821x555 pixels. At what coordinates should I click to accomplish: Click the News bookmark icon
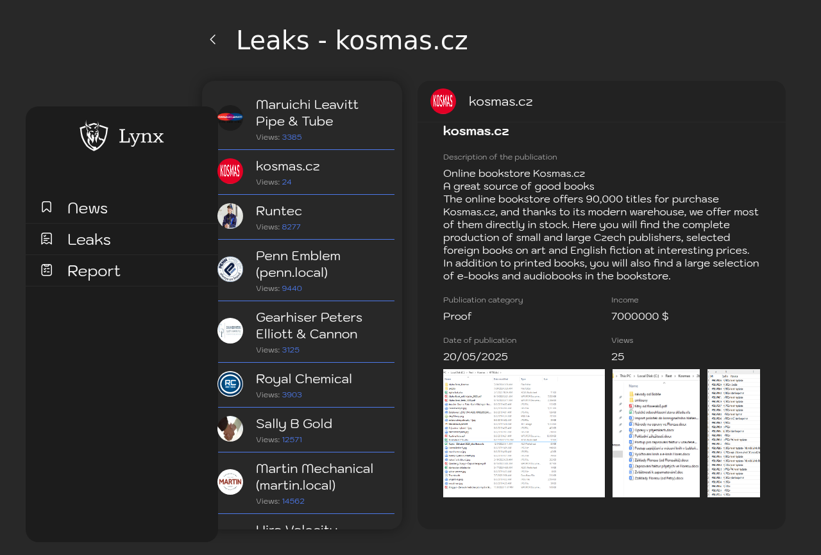pyautogui.click(x=46, y=207)
